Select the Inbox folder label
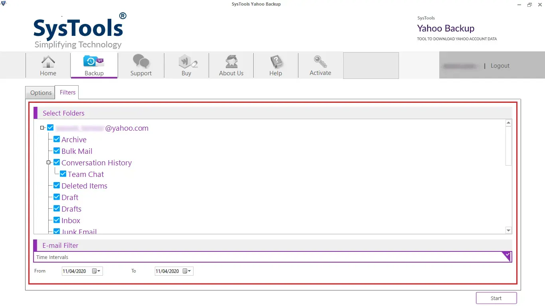 [71, 220]
